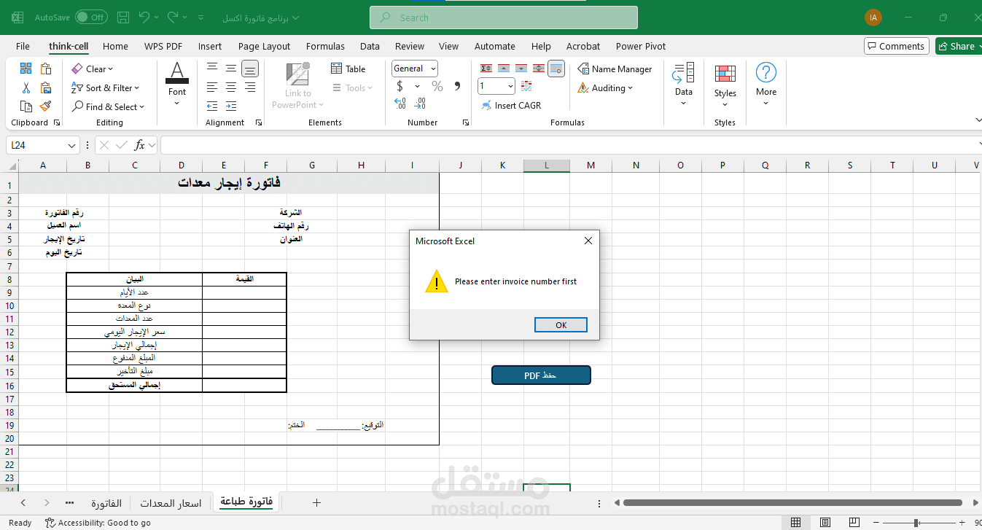
Task: Open the WPS PDF tab
Action: pyautogui.click(x=163, y=46)
